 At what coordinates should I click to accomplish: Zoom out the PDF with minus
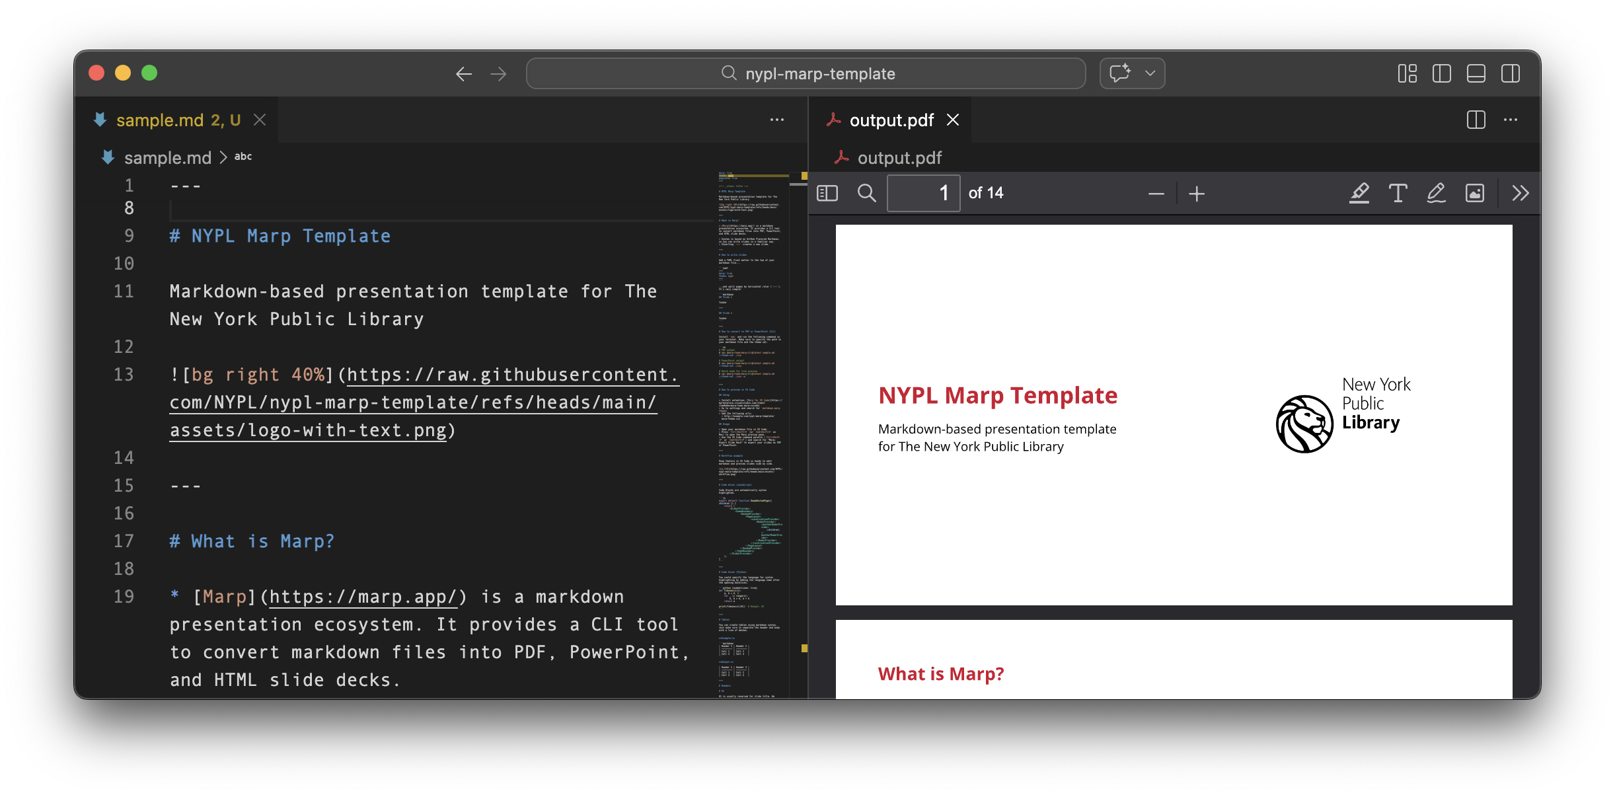[x=1156, y=194]
